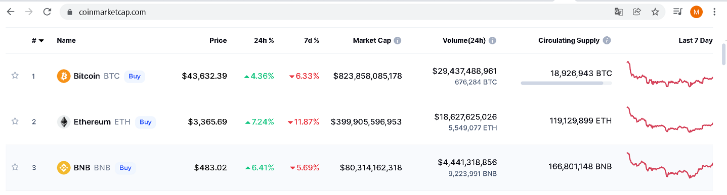The width and height of the screenshot is (727, 195).
Task: Add Bitcoin to watchlist via star
Action: coord(15,76)
